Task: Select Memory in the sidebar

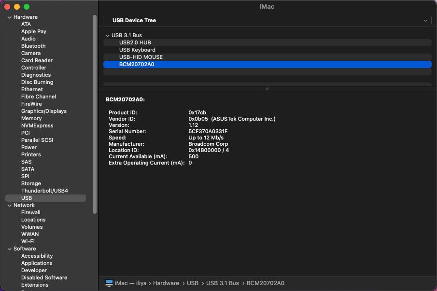Action: coord(31,118)
